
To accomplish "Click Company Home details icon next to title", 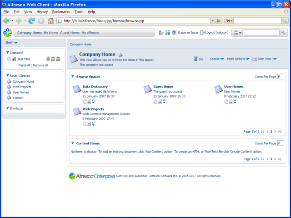I will [x=120, y=55].
